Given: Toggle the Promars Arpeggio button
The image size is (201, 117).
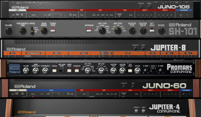Looking at the screenshot, I should 77,71.
